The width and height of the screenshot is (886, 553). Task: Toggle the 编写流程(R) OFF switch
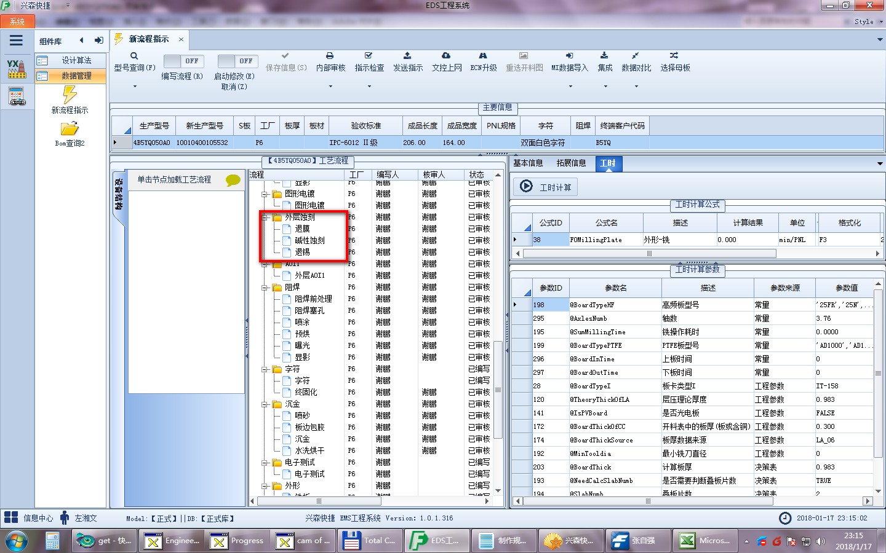[185, 61]
